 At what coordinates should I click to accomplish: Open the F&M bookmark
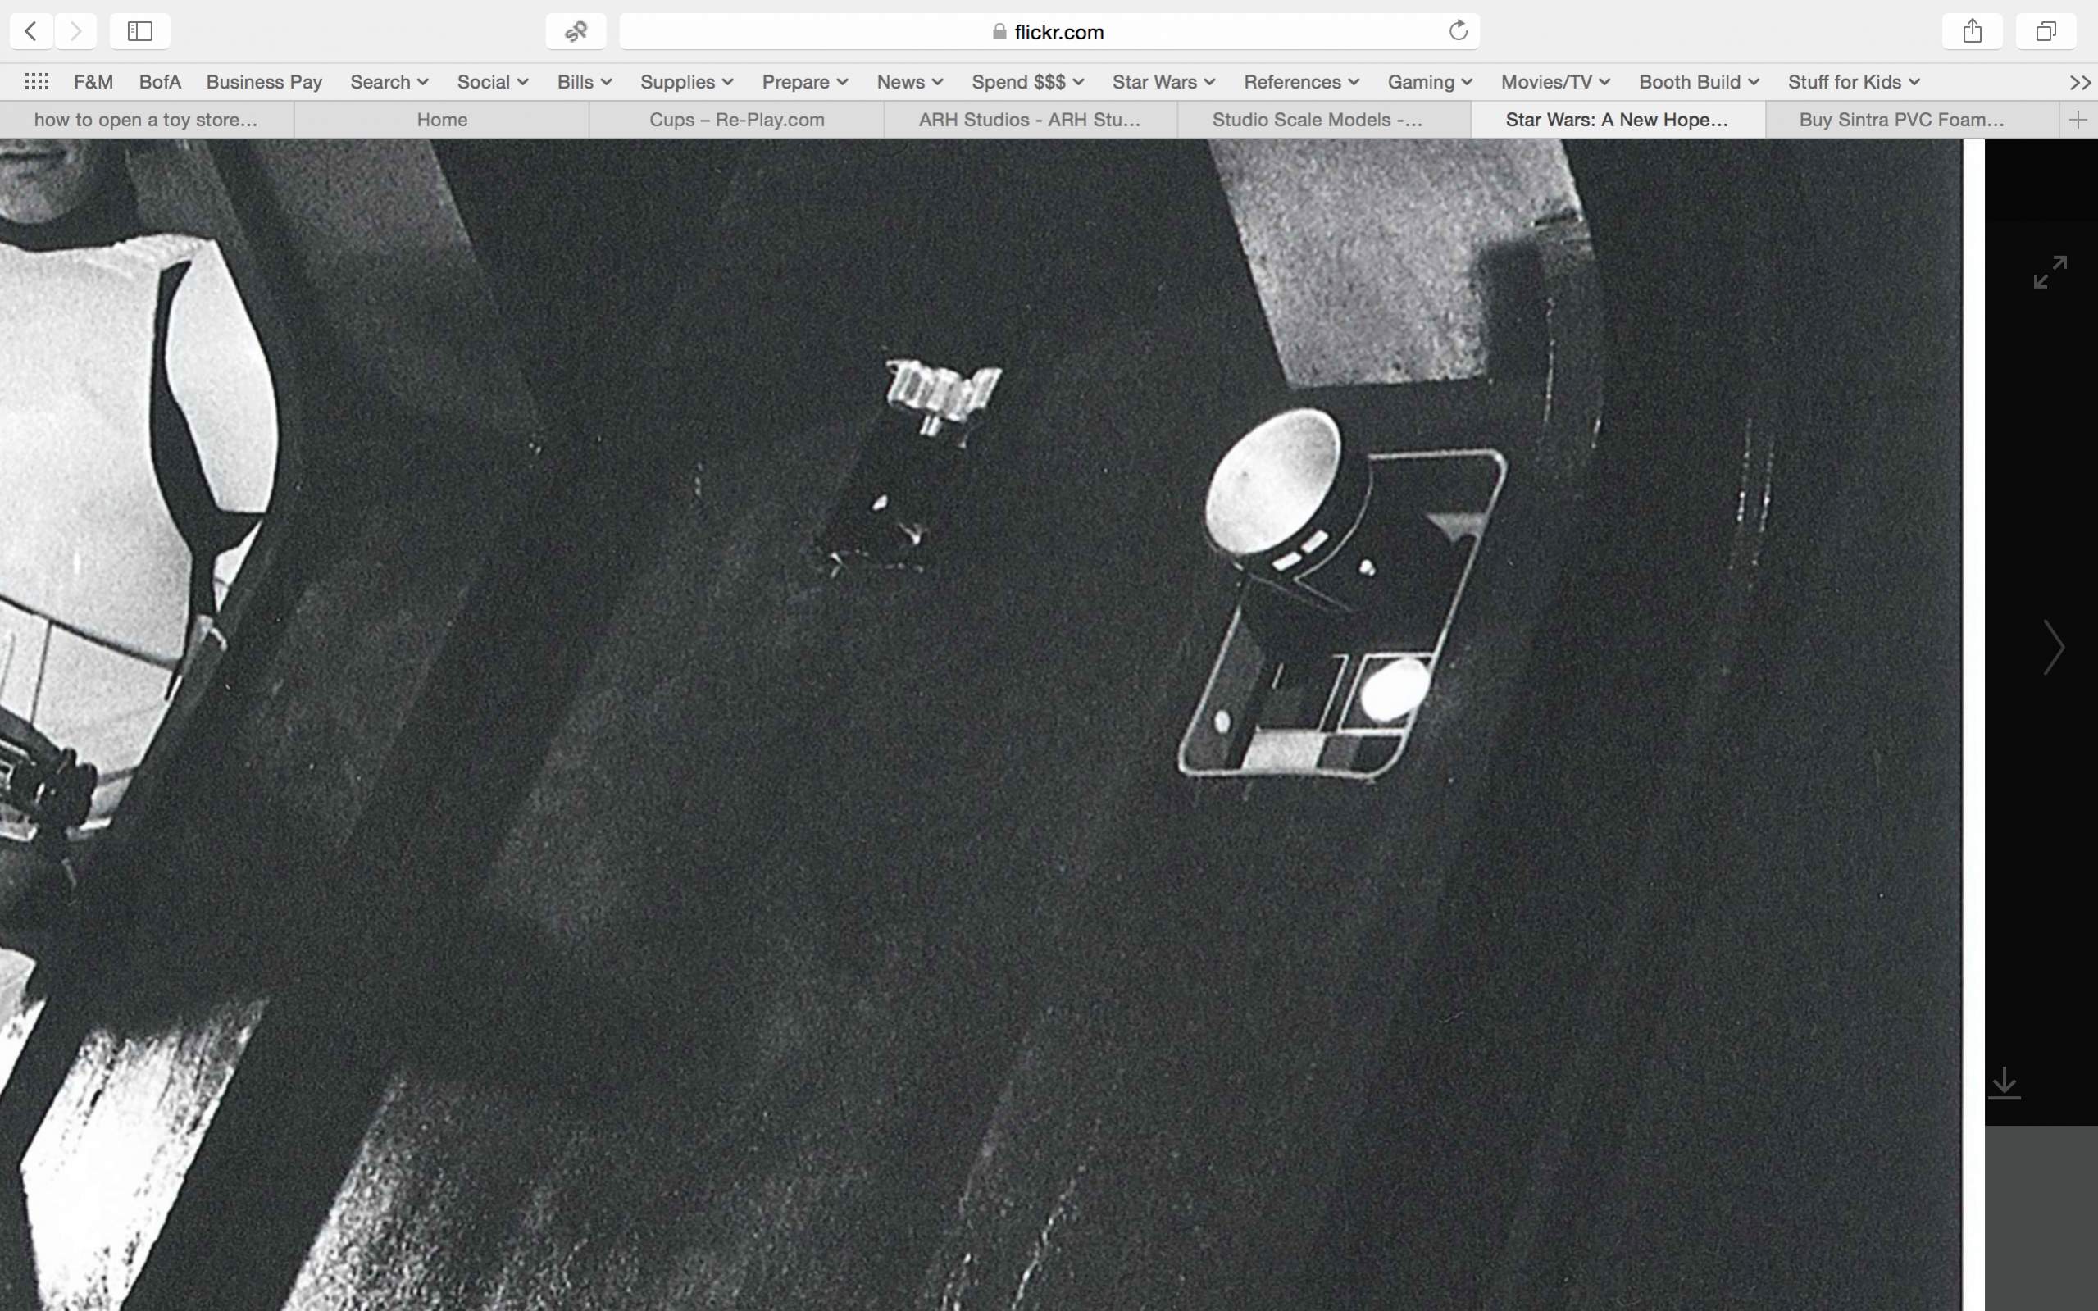point(93,81)
